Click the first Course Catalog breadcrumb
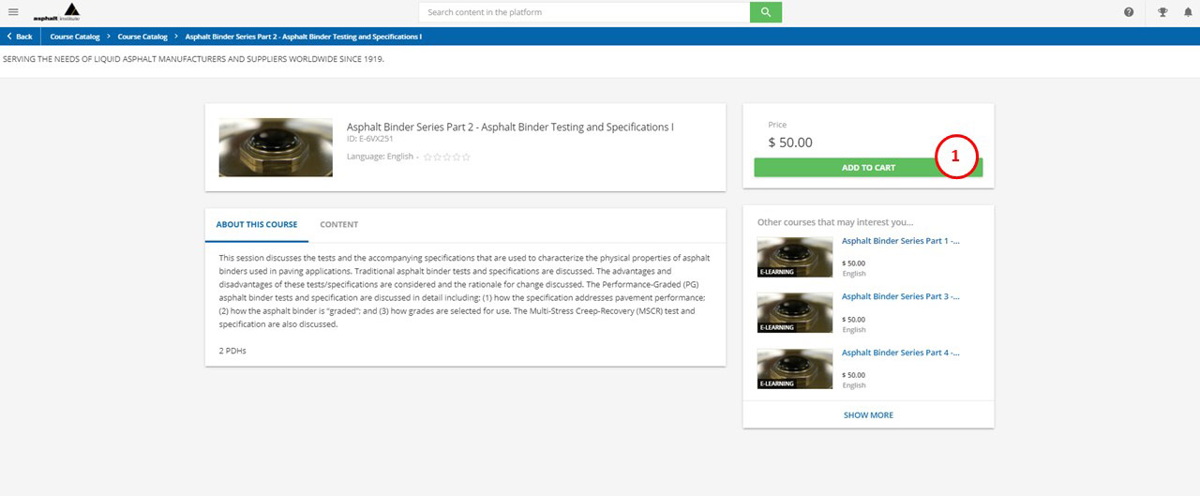Image resolution: width=1200 pixels, height=496 pixels. (x=75, y=37)
